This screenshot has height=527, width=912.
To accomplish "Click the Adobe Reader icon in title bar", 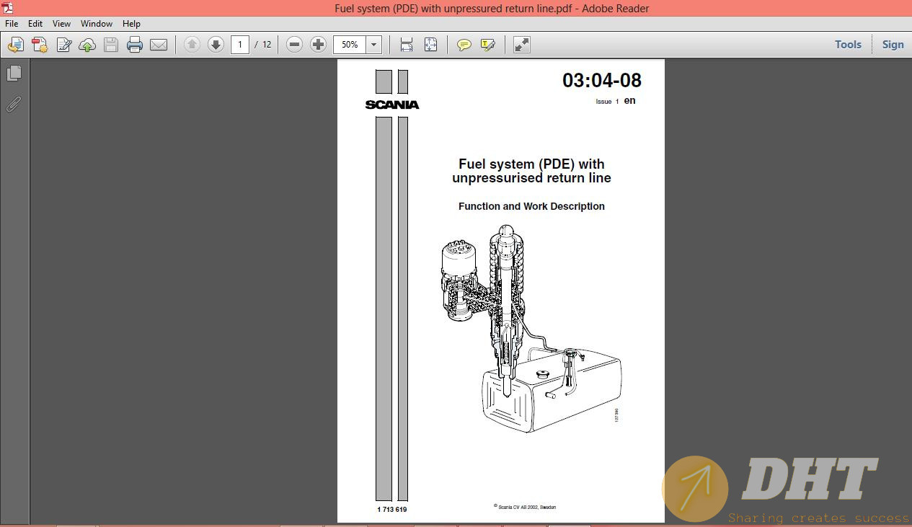I will pyautogui.click(x=8, y=8).
